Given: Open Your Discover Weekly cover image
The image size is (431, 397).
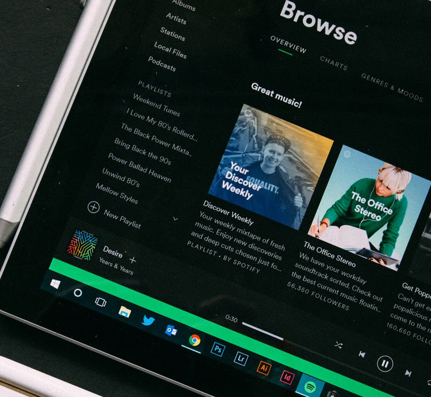Looking at the screenshot, I should tap(271, 167).
